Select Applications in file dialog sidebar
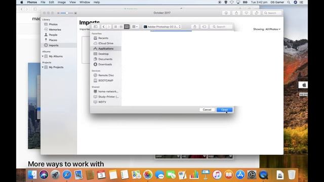The image size is (324, 182). point(106,49)
